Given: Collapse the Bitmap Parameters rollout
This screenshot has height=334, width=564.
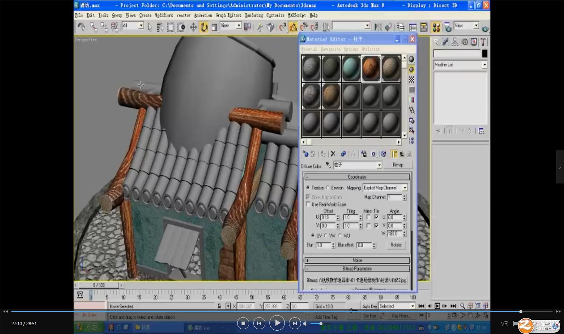Looking at the screenshot, I should (x=357, y=269).
